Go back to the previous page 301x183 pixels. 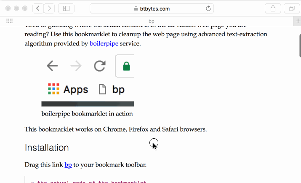pos(38,8)
